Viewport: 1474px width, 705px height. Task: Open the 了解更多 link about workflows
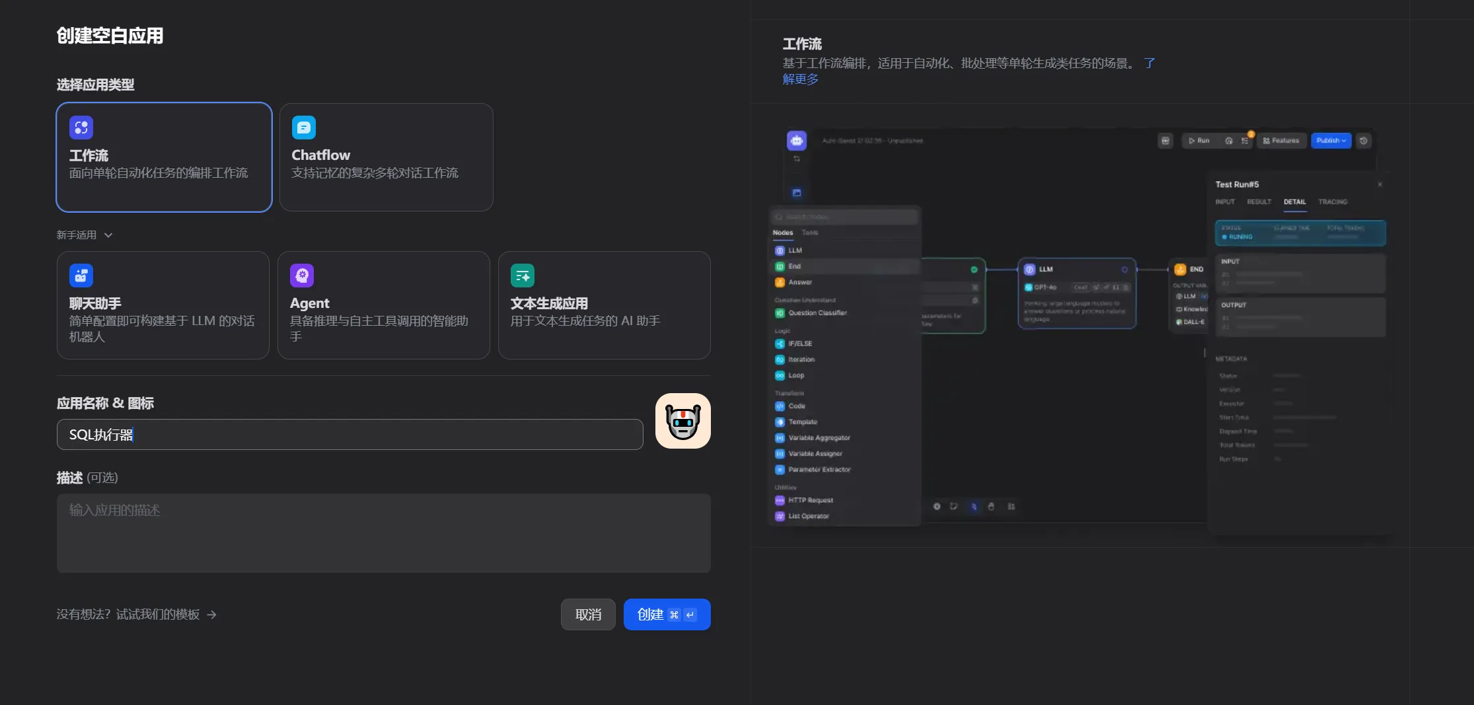[800, 79]
